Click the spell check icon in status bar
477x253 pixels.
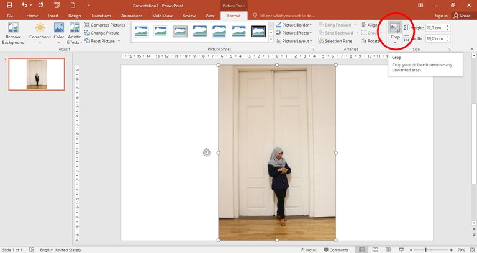[x=32, y=250]
